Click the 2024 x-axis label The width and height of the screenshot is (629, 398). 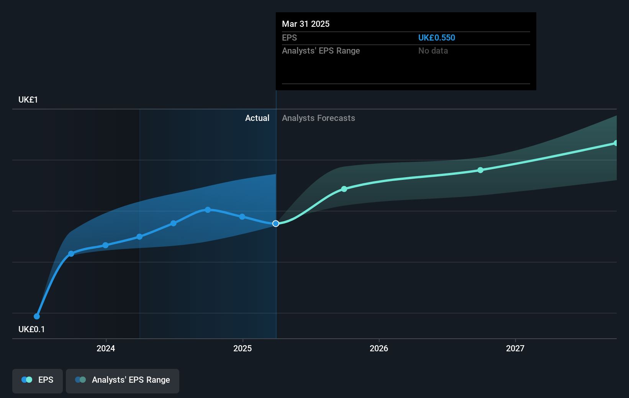(x=106, y=348)
